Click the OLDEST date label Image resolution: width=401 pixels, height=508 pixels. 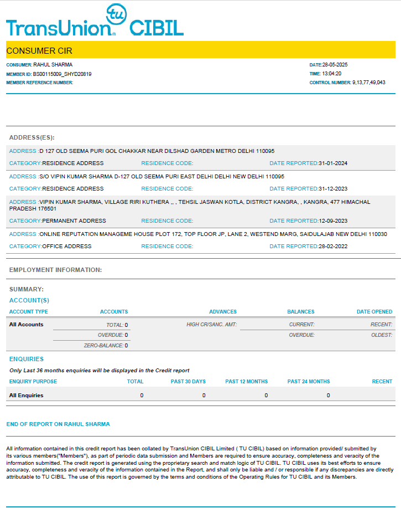click(382, 335)
